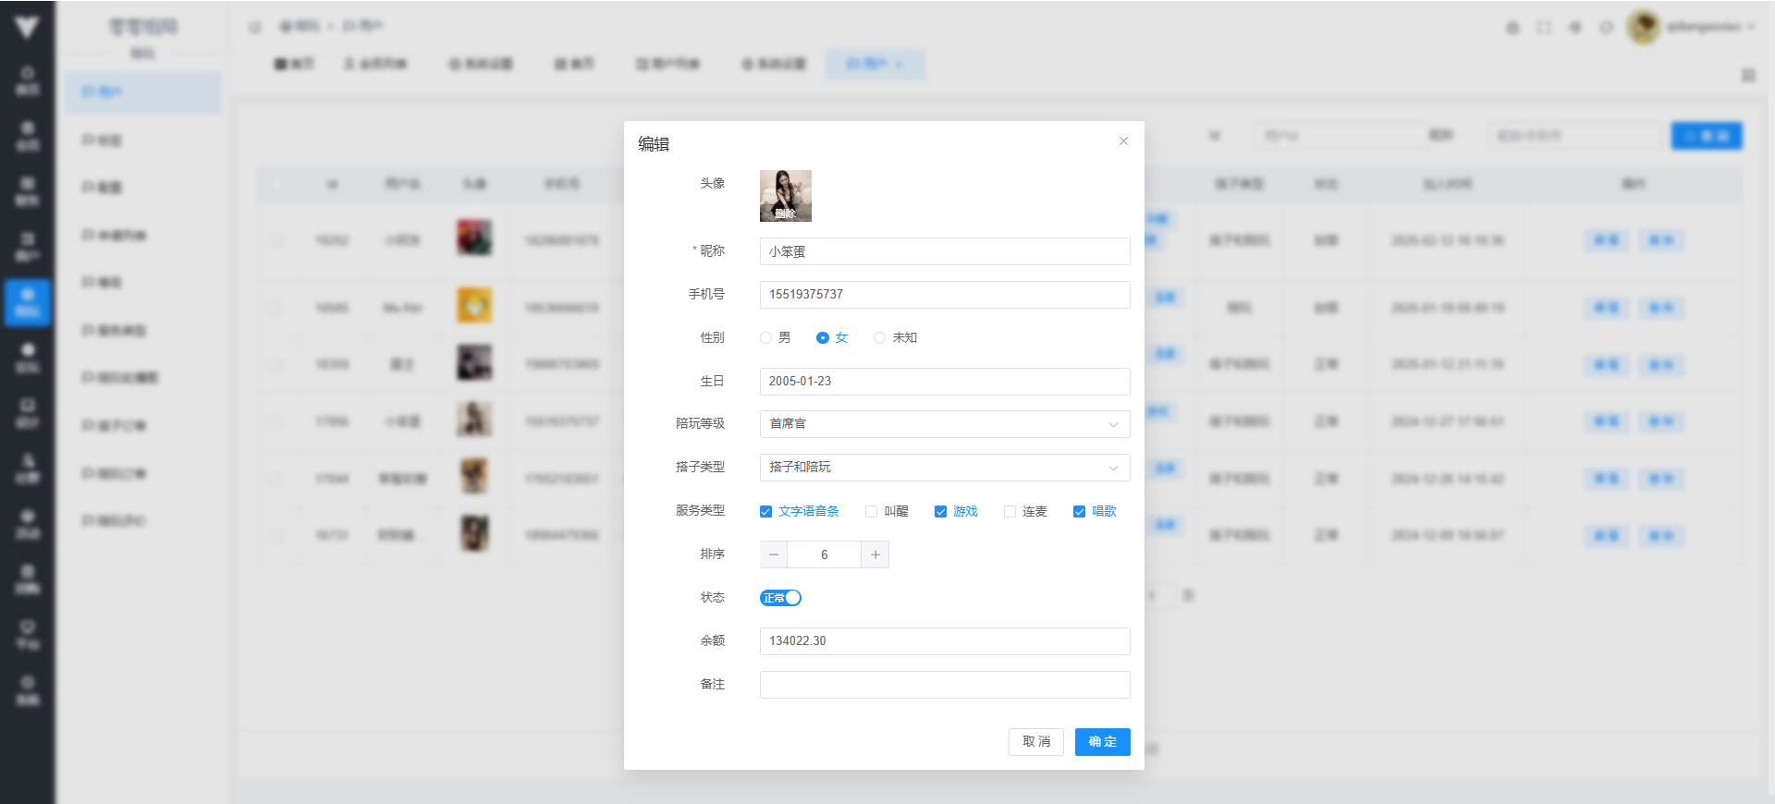Click 删除 on the avatar thumbnail
The image size is (1775, 804).
(785, 213)
